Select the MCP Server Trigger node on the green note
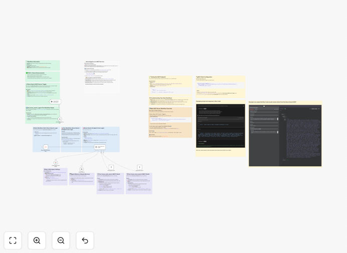Viewport: 347px width, 253px height. [x=55, y=102]
